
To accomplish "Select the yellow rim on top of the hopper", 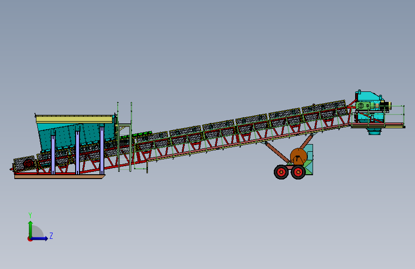I will click(x=74, y=119).
